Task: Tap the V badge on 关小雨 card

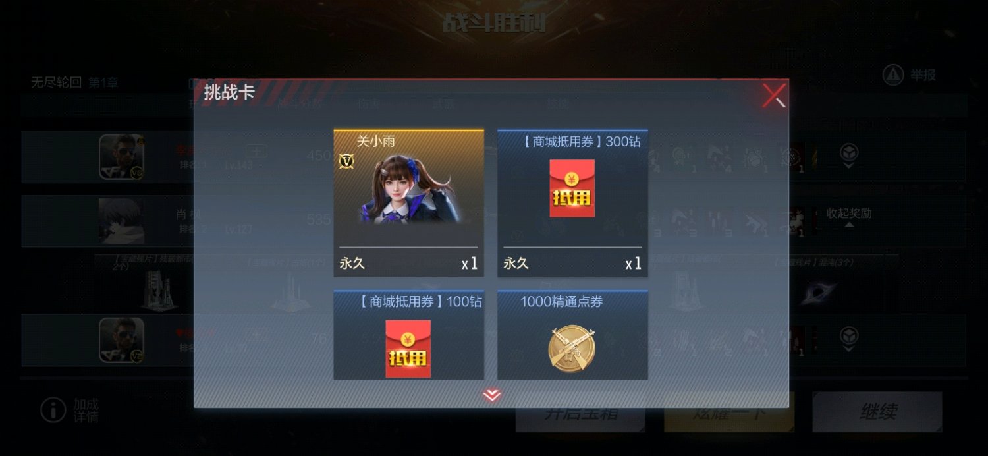Action: click(346, 161)
